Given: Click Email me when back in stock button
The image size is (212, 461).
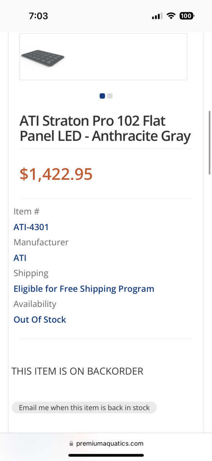Looking at the screenshot, I should click(84, 408).
